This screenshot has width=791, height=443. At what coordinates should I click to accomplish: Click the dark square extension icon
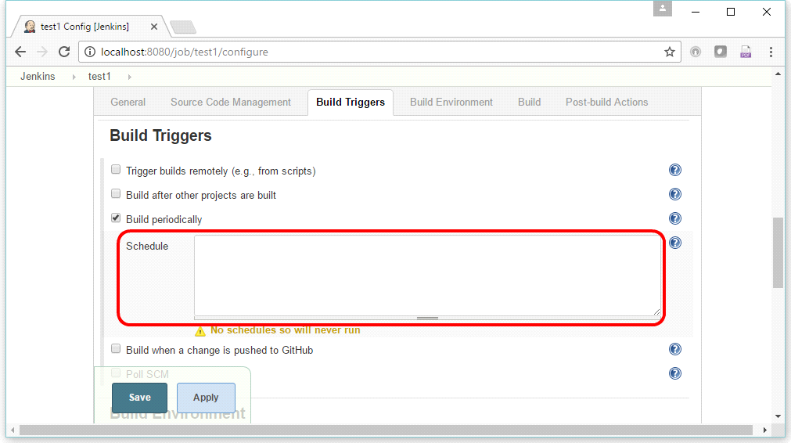click(x=721, y=52)
